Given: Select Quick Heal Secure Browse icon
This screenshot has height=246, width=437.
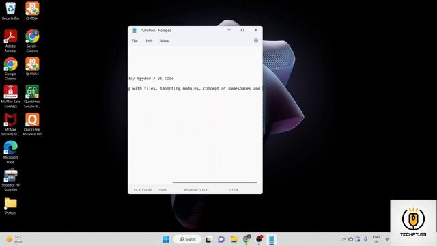Looking at the screenshot, I should (x=32, y=96).
